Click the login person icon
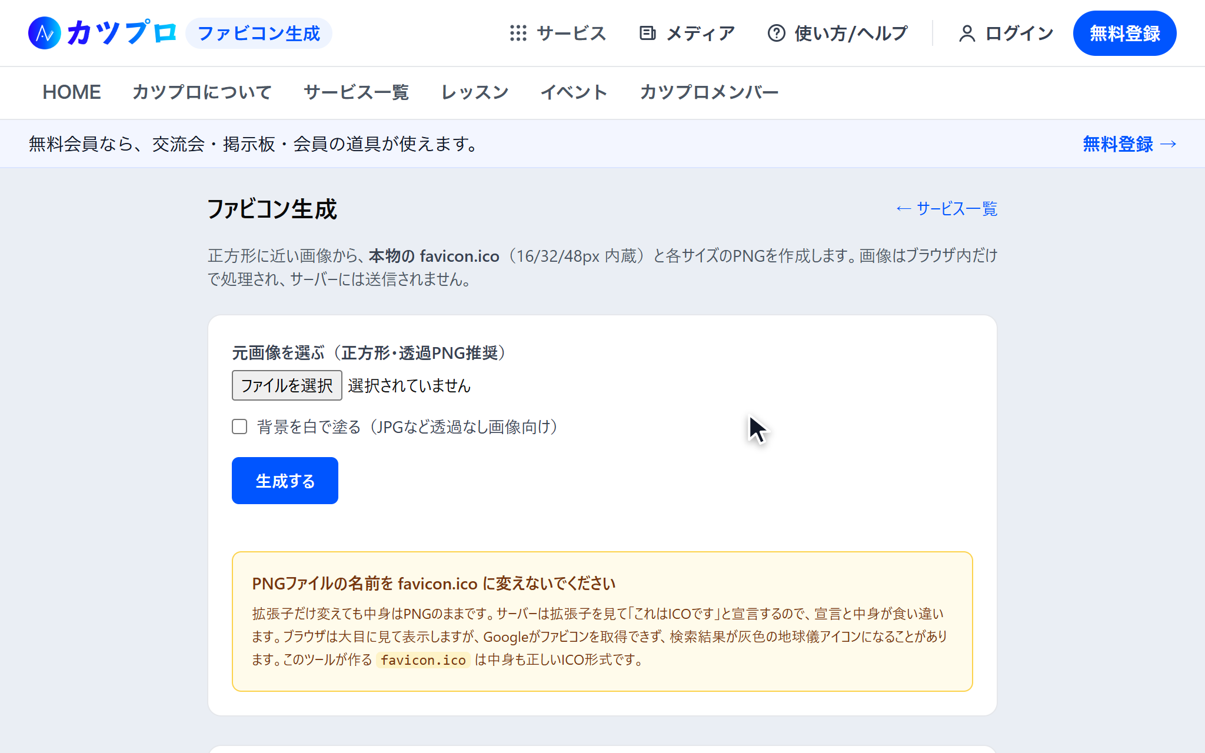The width and height of the screenshot is (1205, 753). tap(967, 33)
